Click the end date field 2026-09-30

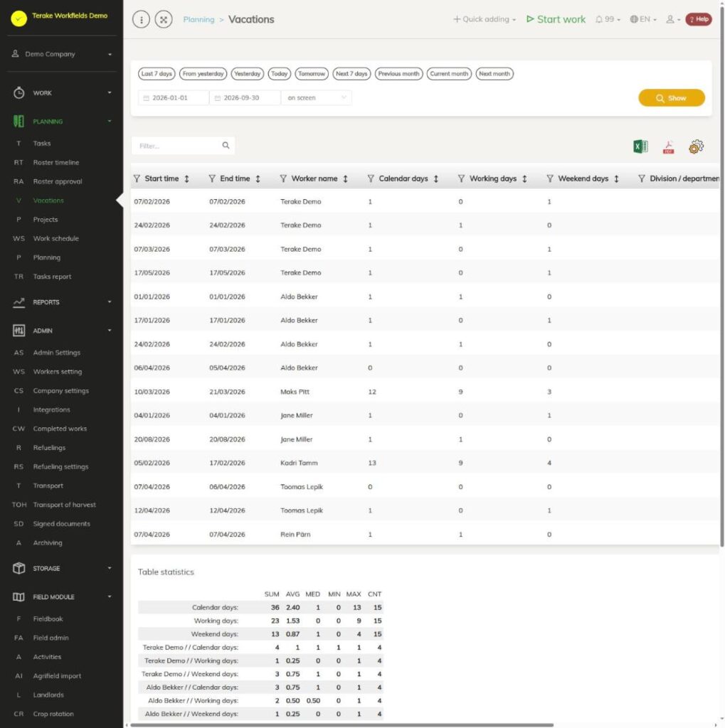coord(245,98)
